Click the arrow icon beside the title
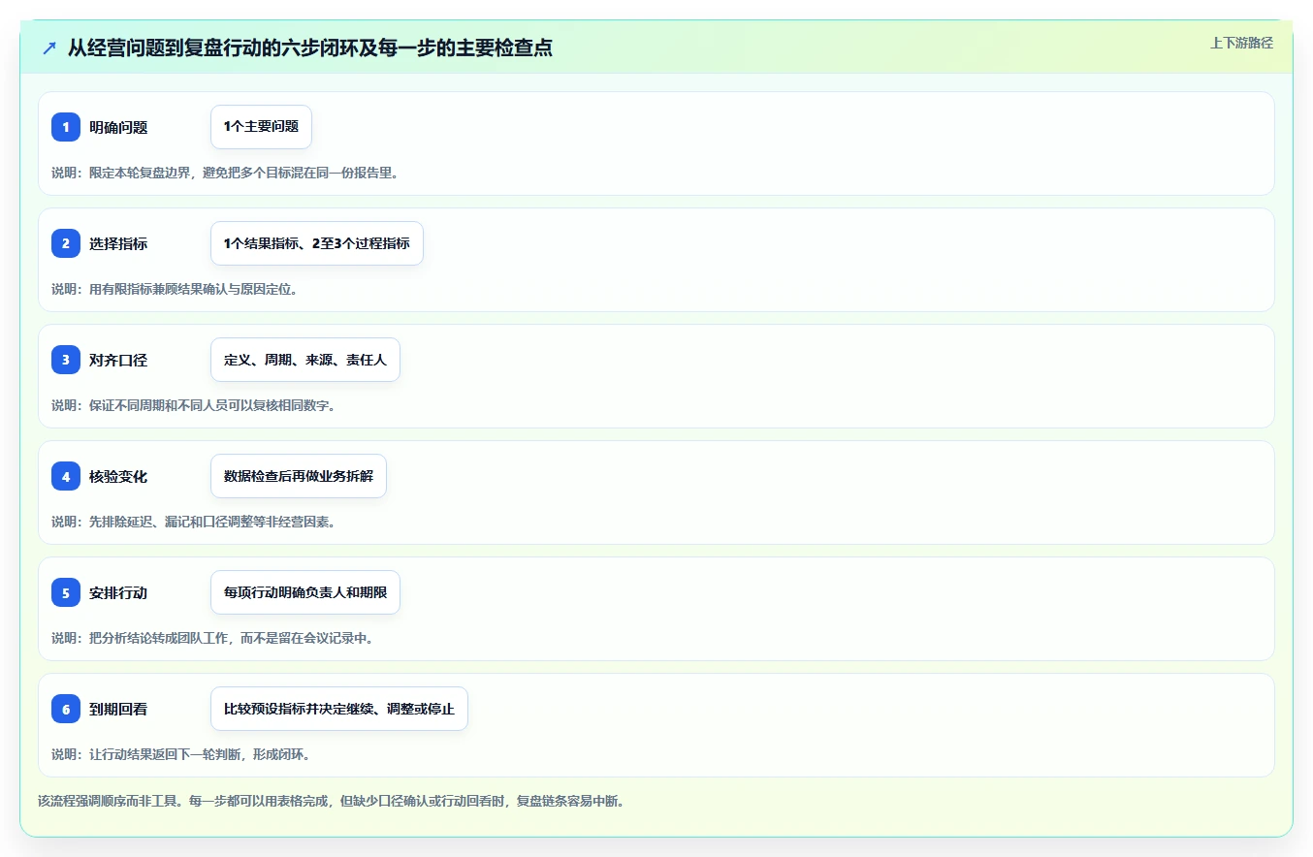The height and width of the screenshot is (857, 1313). click(49, 48)
